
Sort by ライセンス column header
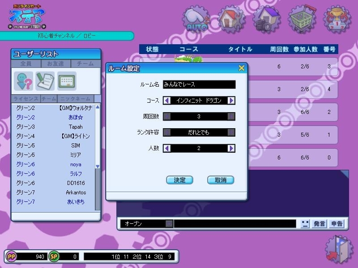click(x=26, y=99)
